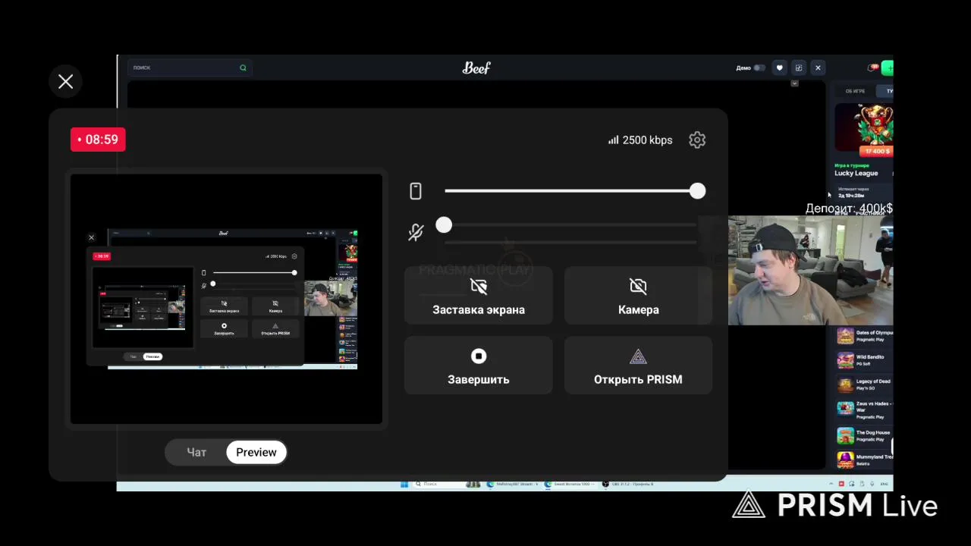The width and height of the screenshot is (971, 546).
Task: Unmute the microphone icon
Action: click(x=416, y=232)
